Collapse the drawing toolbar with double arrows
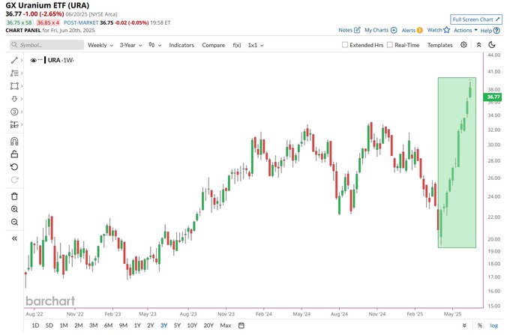Screen dimensions: 510x335 14,238
